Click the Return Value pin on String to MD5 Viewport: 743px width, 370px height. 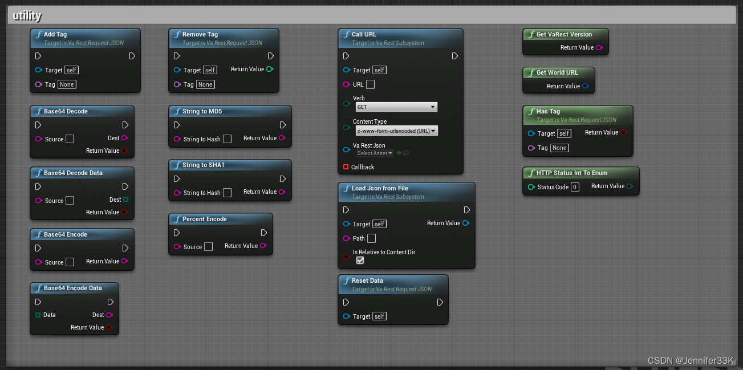[283, 138]
